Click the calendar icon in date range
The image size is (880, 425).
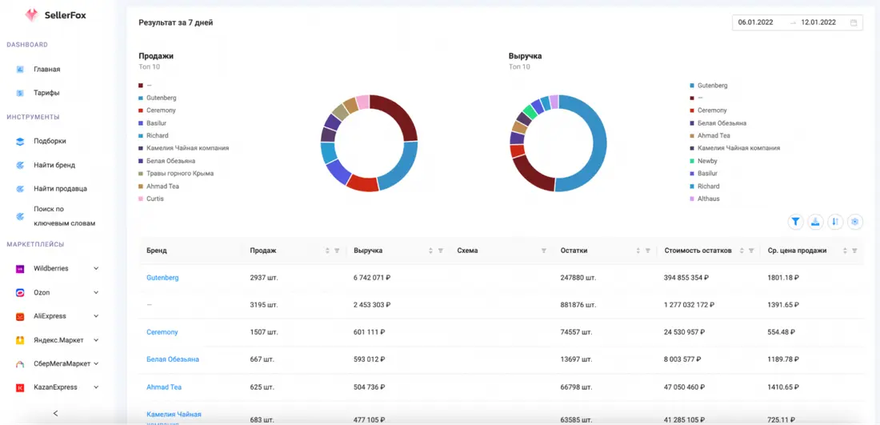(x=854, y=23)
